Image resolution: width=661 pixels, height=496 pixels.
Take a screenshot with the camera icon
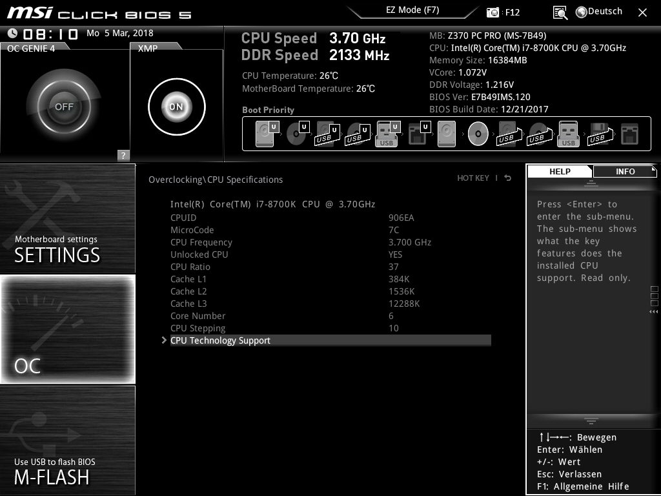(x=493, y=12)
